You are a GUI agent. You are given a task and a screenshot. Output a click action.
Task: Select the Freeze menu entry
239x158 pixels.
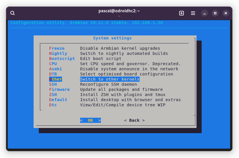[x=57, y=48]
